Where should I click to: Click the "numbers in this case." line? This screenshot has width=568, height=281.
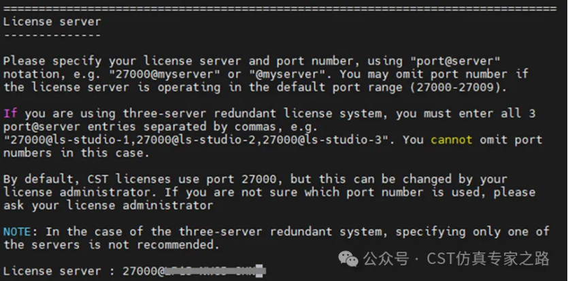coord(76,153)
